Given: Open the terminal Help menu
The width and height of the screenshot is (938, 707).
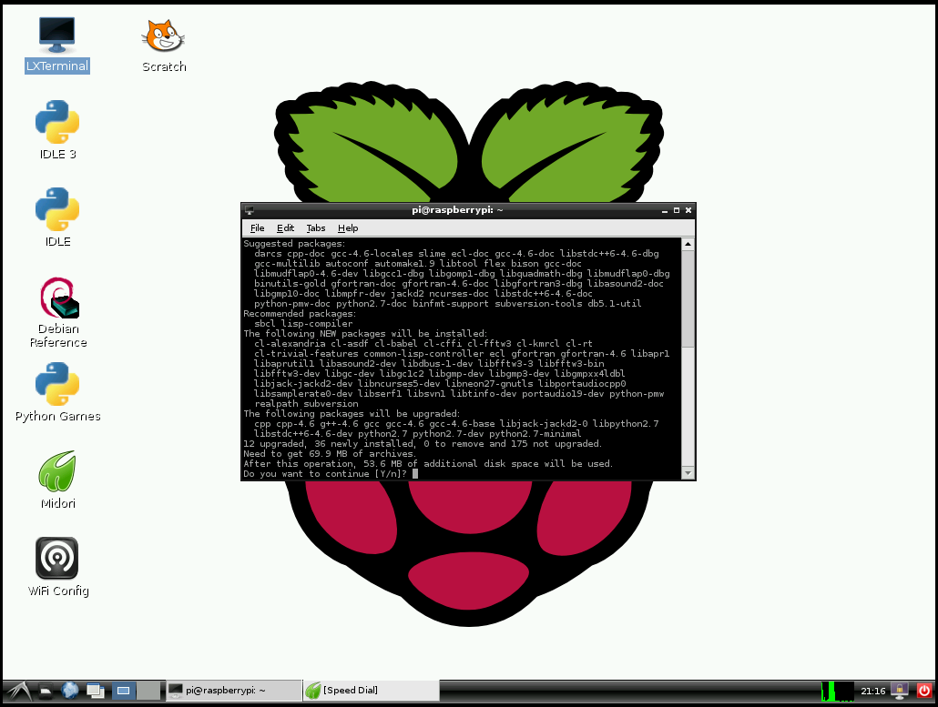Looking at the screenshot, I should pos(348,227).
